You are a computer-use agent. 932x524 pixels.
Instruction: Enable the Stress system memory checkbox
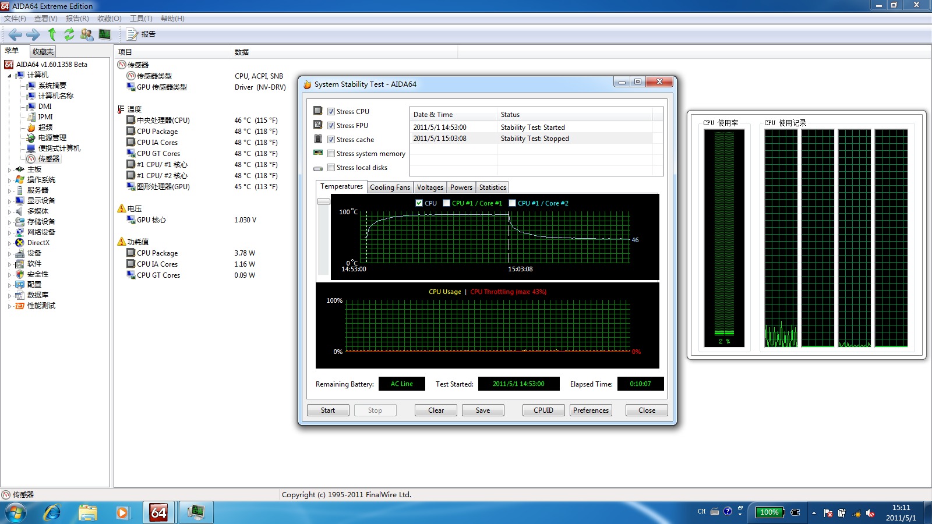[x=331, y=154]
